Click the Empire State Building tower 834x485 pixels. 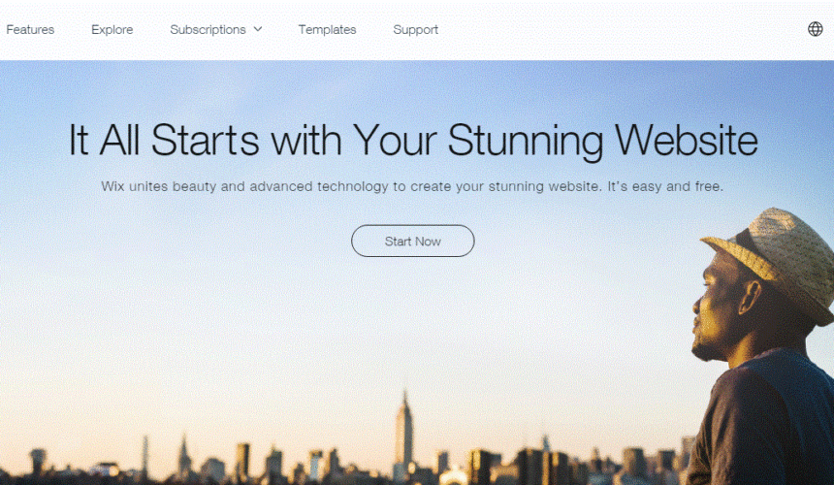point(403,431)
